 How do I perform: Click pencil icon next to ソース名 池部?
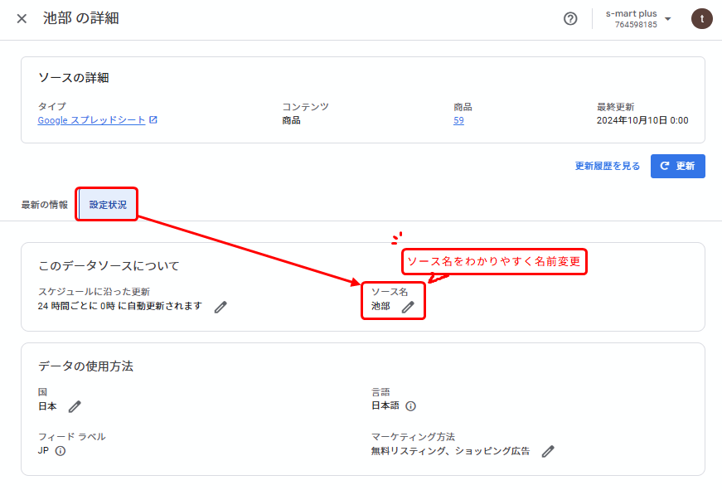408,307
